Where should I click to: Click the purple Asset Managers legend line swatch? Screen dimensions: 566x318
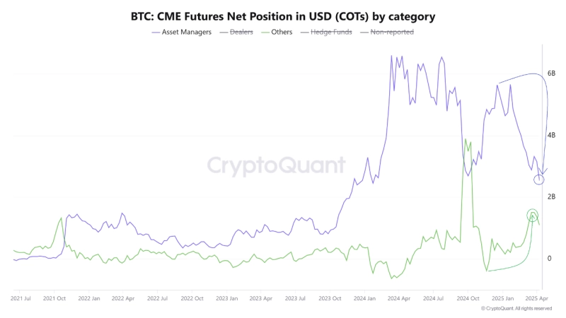pos(159,32)
